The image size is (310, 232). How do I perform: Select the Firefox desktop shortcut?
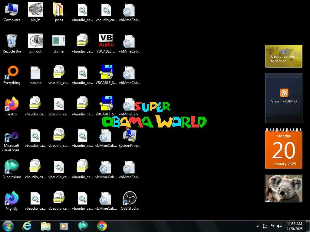click(12, 107)
